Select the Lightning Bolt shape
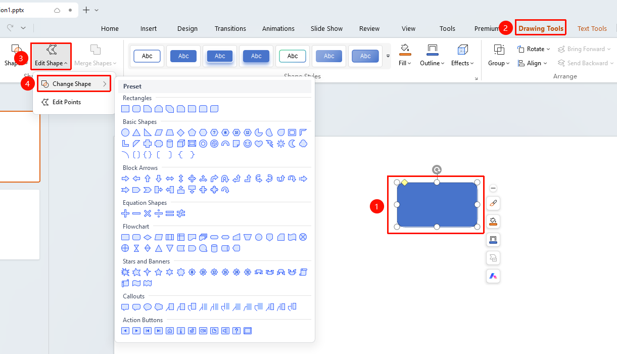The width and height of the screenshot is (617, 354). point(270,144)
